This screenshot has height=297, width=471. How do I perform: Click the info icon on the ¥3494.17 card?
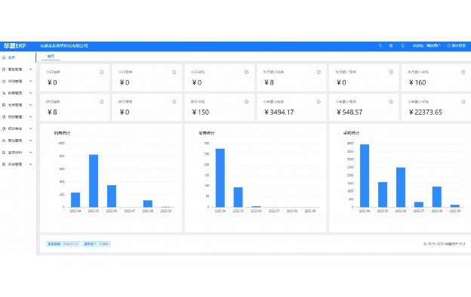click(319, 102)
